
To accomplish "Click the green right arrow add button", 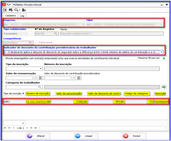I will [x=164, y=87].
